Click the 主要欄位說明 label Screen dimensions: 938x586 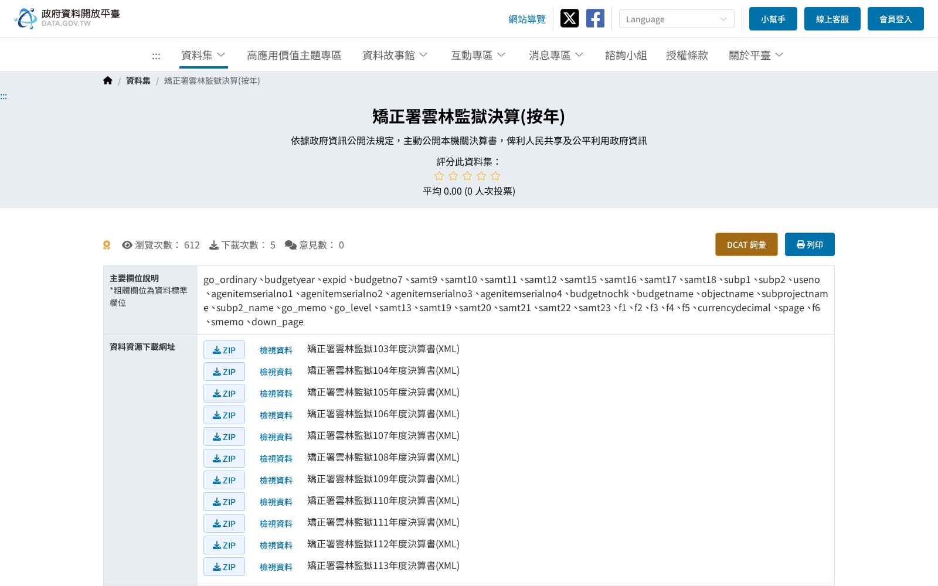pyautogui.click(x=134, y=278)
